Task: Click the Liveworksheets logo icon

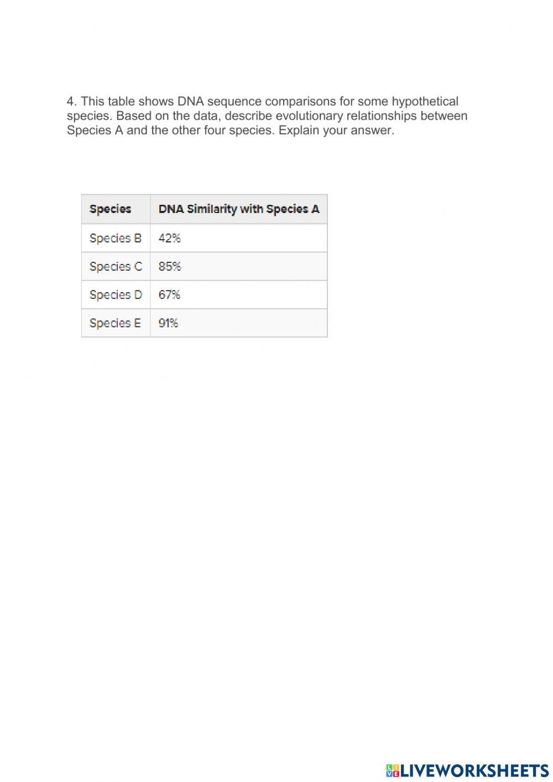Action: pyautogui.click(x=393, y=770)
